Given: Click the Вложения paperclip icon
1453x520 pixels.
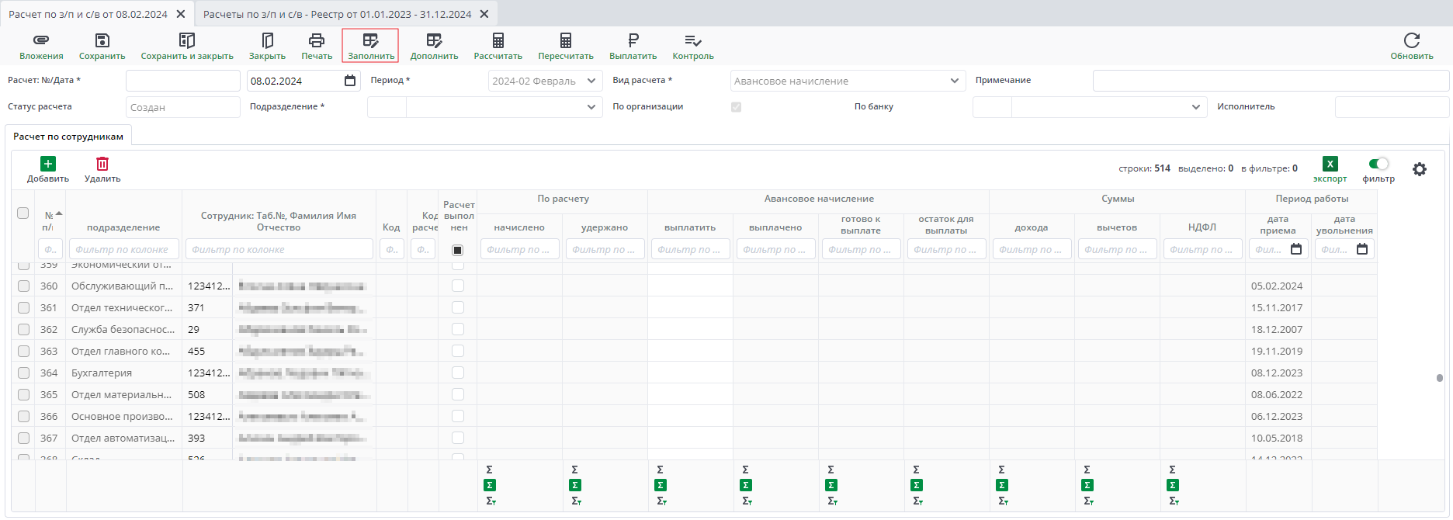Looking at the screenshot, I should (x=41, y=40).
